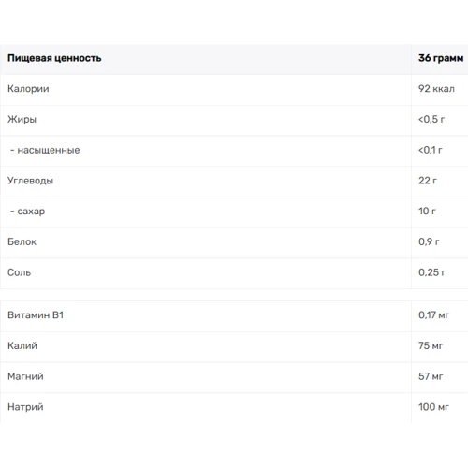Click the Белок row label

click(22, 241)
